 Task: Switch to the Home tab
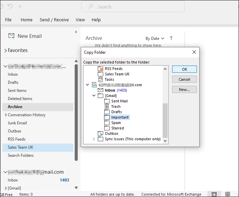point(26,20)
